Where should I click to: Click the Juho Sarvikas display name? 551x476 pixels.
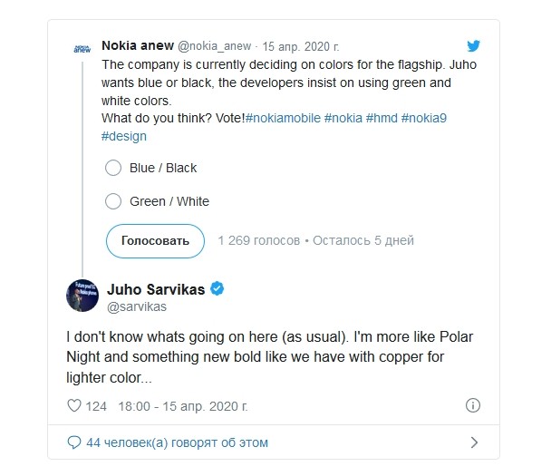coord(156,289)
